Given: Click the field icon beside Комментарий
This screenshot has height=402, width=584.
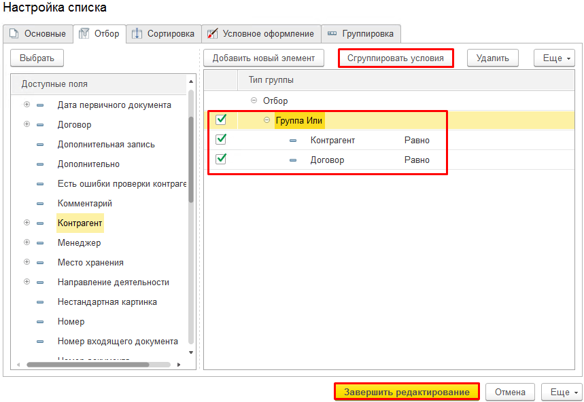Looking at the screenshot, I should (40, 204).
